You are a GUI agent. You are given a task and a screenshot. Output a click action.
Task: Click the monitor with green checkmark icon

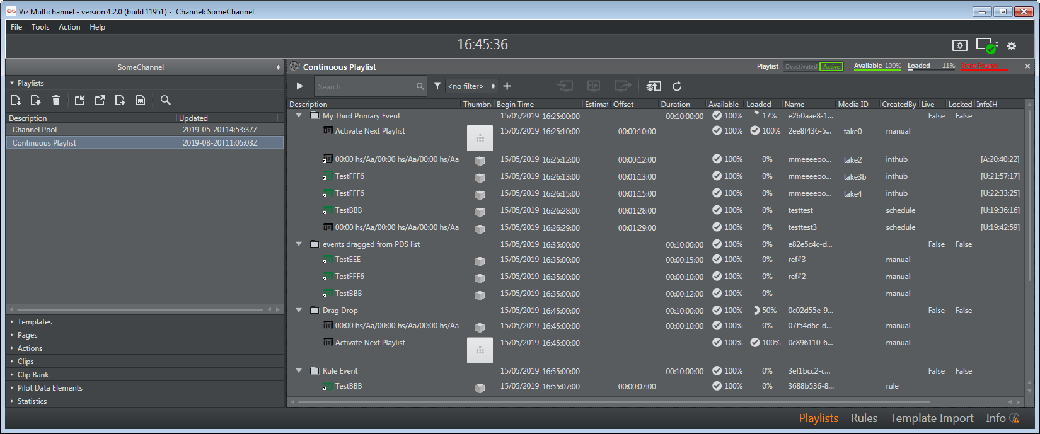coord(986,46)
